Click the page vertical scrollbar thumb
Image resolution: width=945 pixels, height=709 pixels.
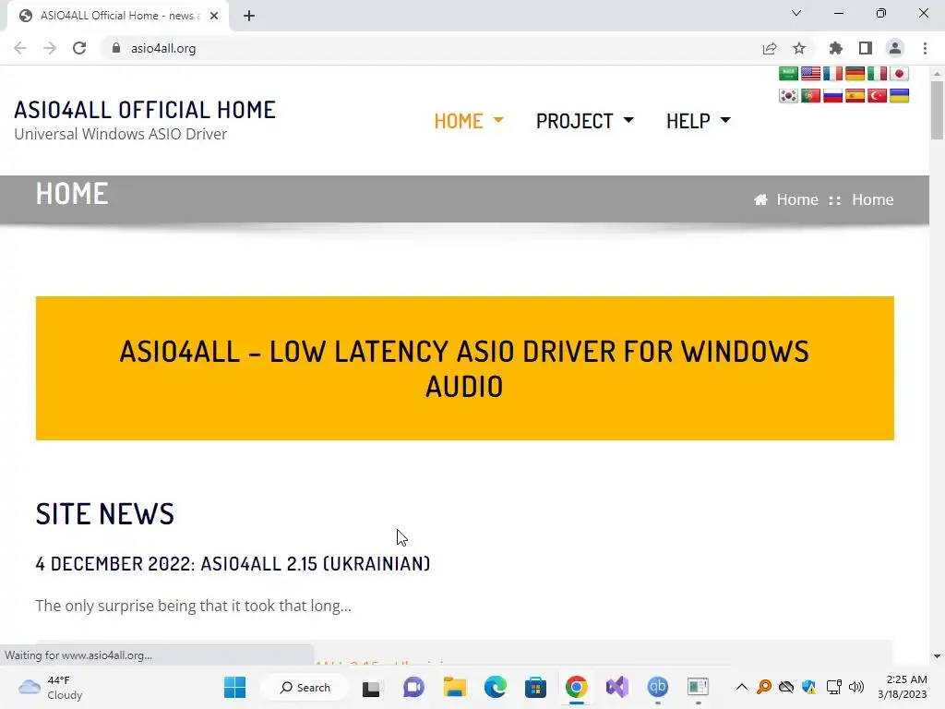[x=937, y=110]
